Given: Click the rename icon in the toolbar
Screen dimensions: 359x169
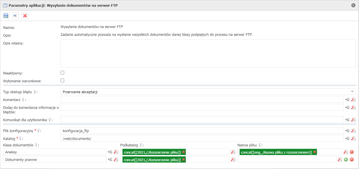Looking at the screenshot, I should coord(15,16).
